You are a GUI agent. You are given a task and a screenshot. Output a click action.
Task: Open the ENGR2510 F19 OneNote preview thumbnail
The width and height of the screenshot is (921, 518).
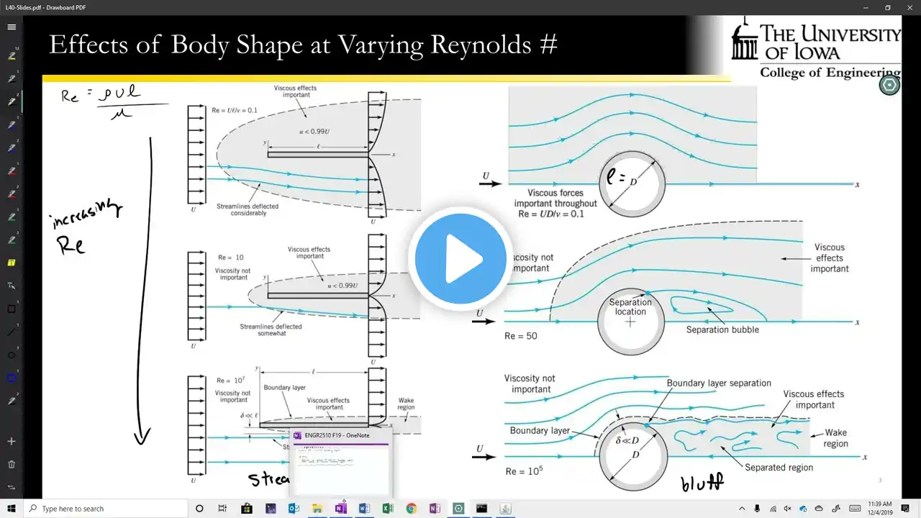coord(340,463)
